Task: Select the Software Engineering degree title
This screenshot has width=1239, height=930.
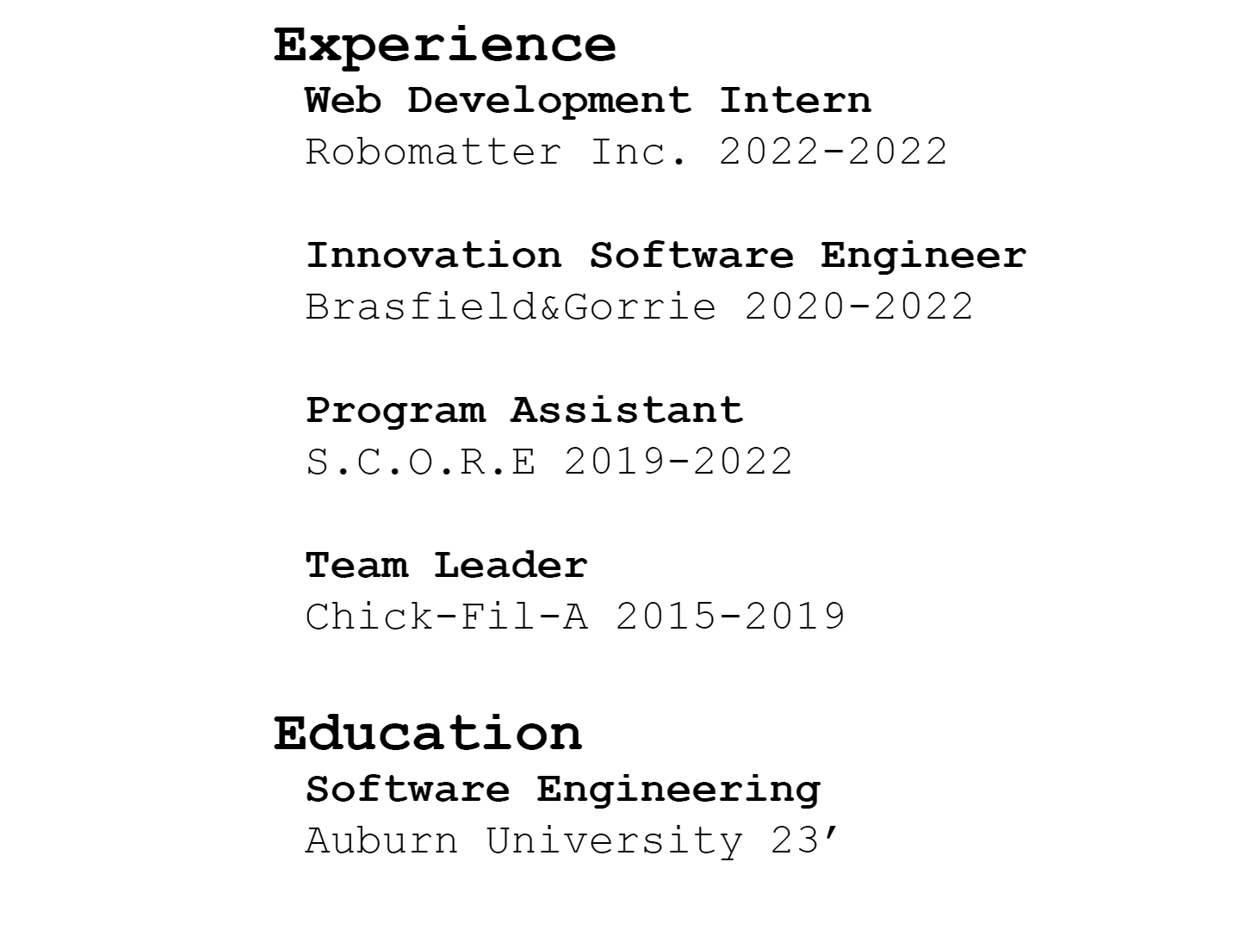Action: [563, 791]
